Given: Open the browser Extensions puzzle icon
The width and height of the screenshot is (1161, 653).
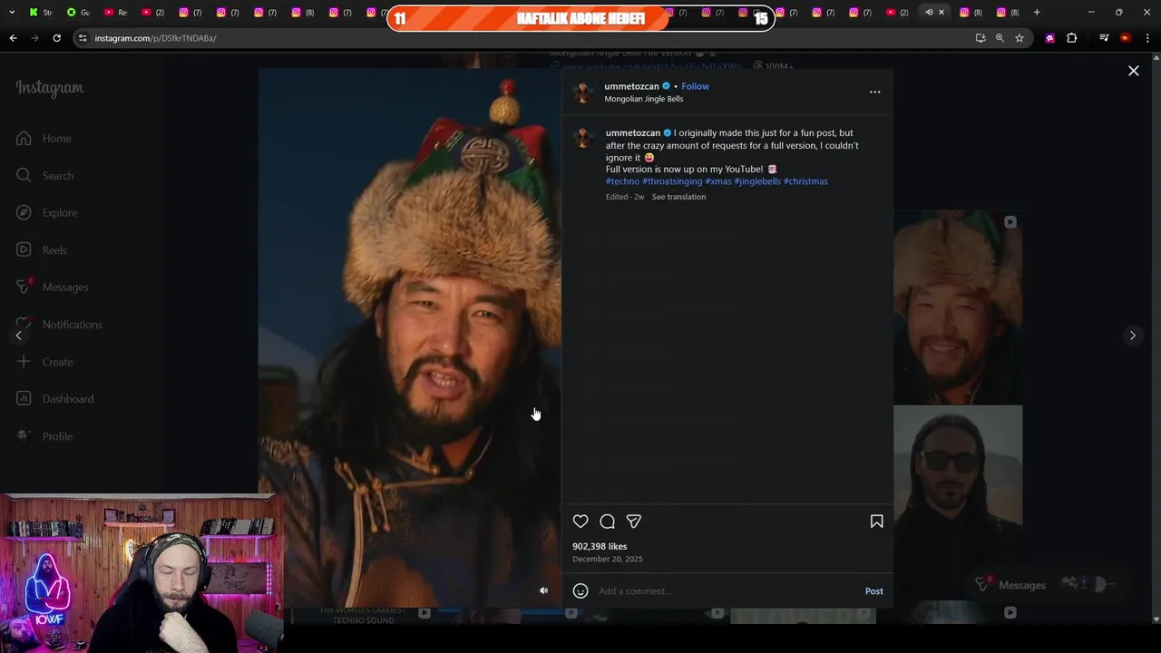Looking at the screenshot, I should click(1072, 38).
